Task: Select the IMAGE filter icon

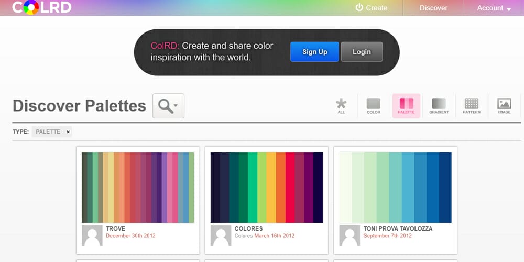Action: click(x=504, y=106)
